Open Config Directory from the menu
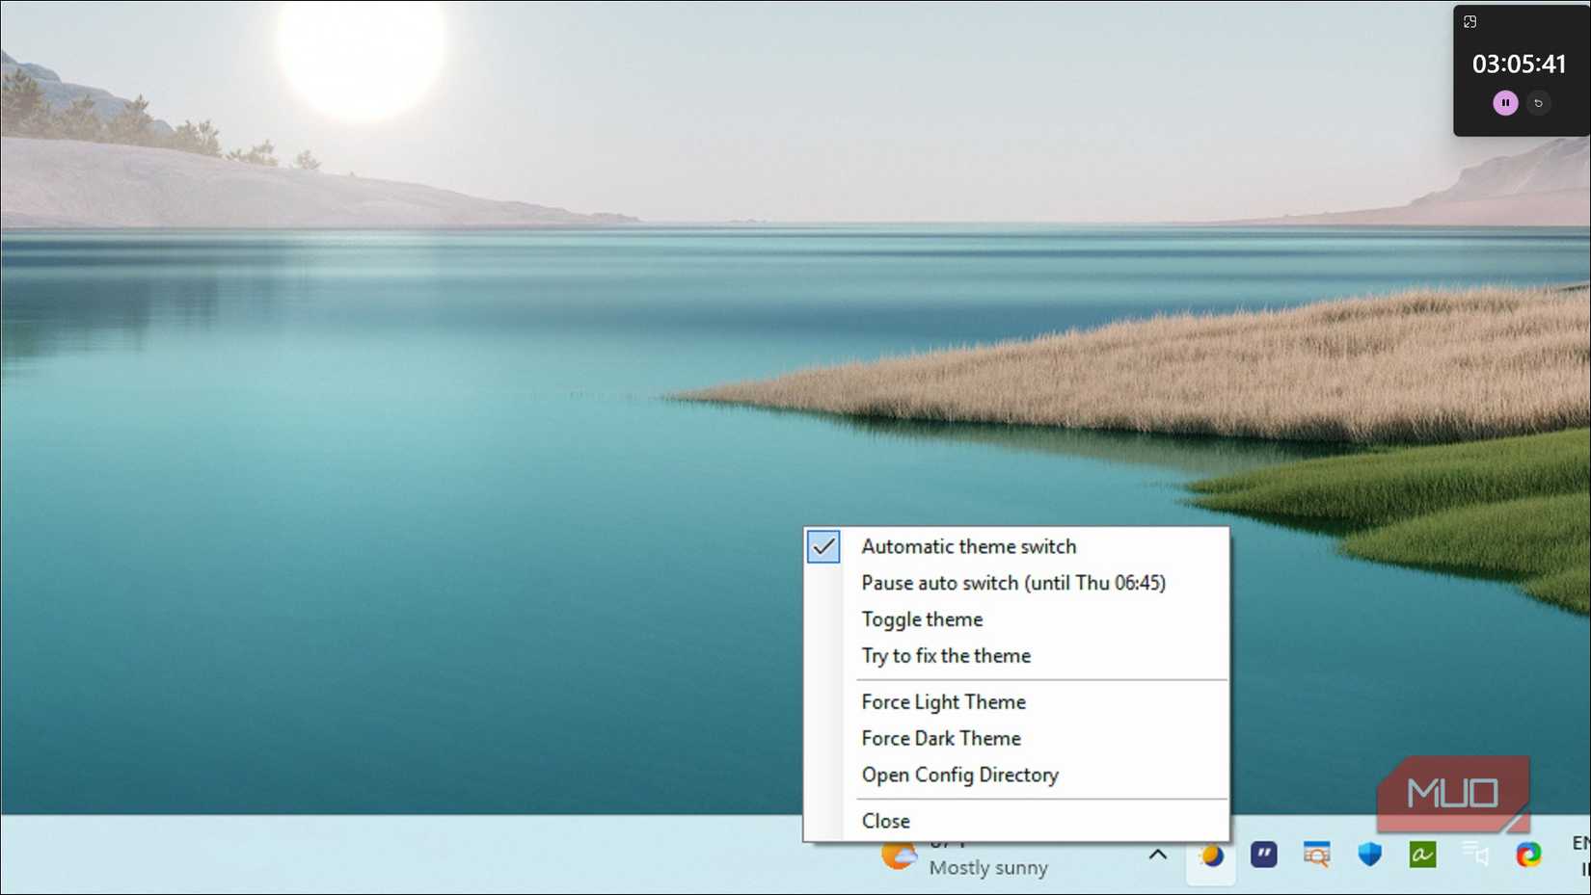 tap(960, 775)
